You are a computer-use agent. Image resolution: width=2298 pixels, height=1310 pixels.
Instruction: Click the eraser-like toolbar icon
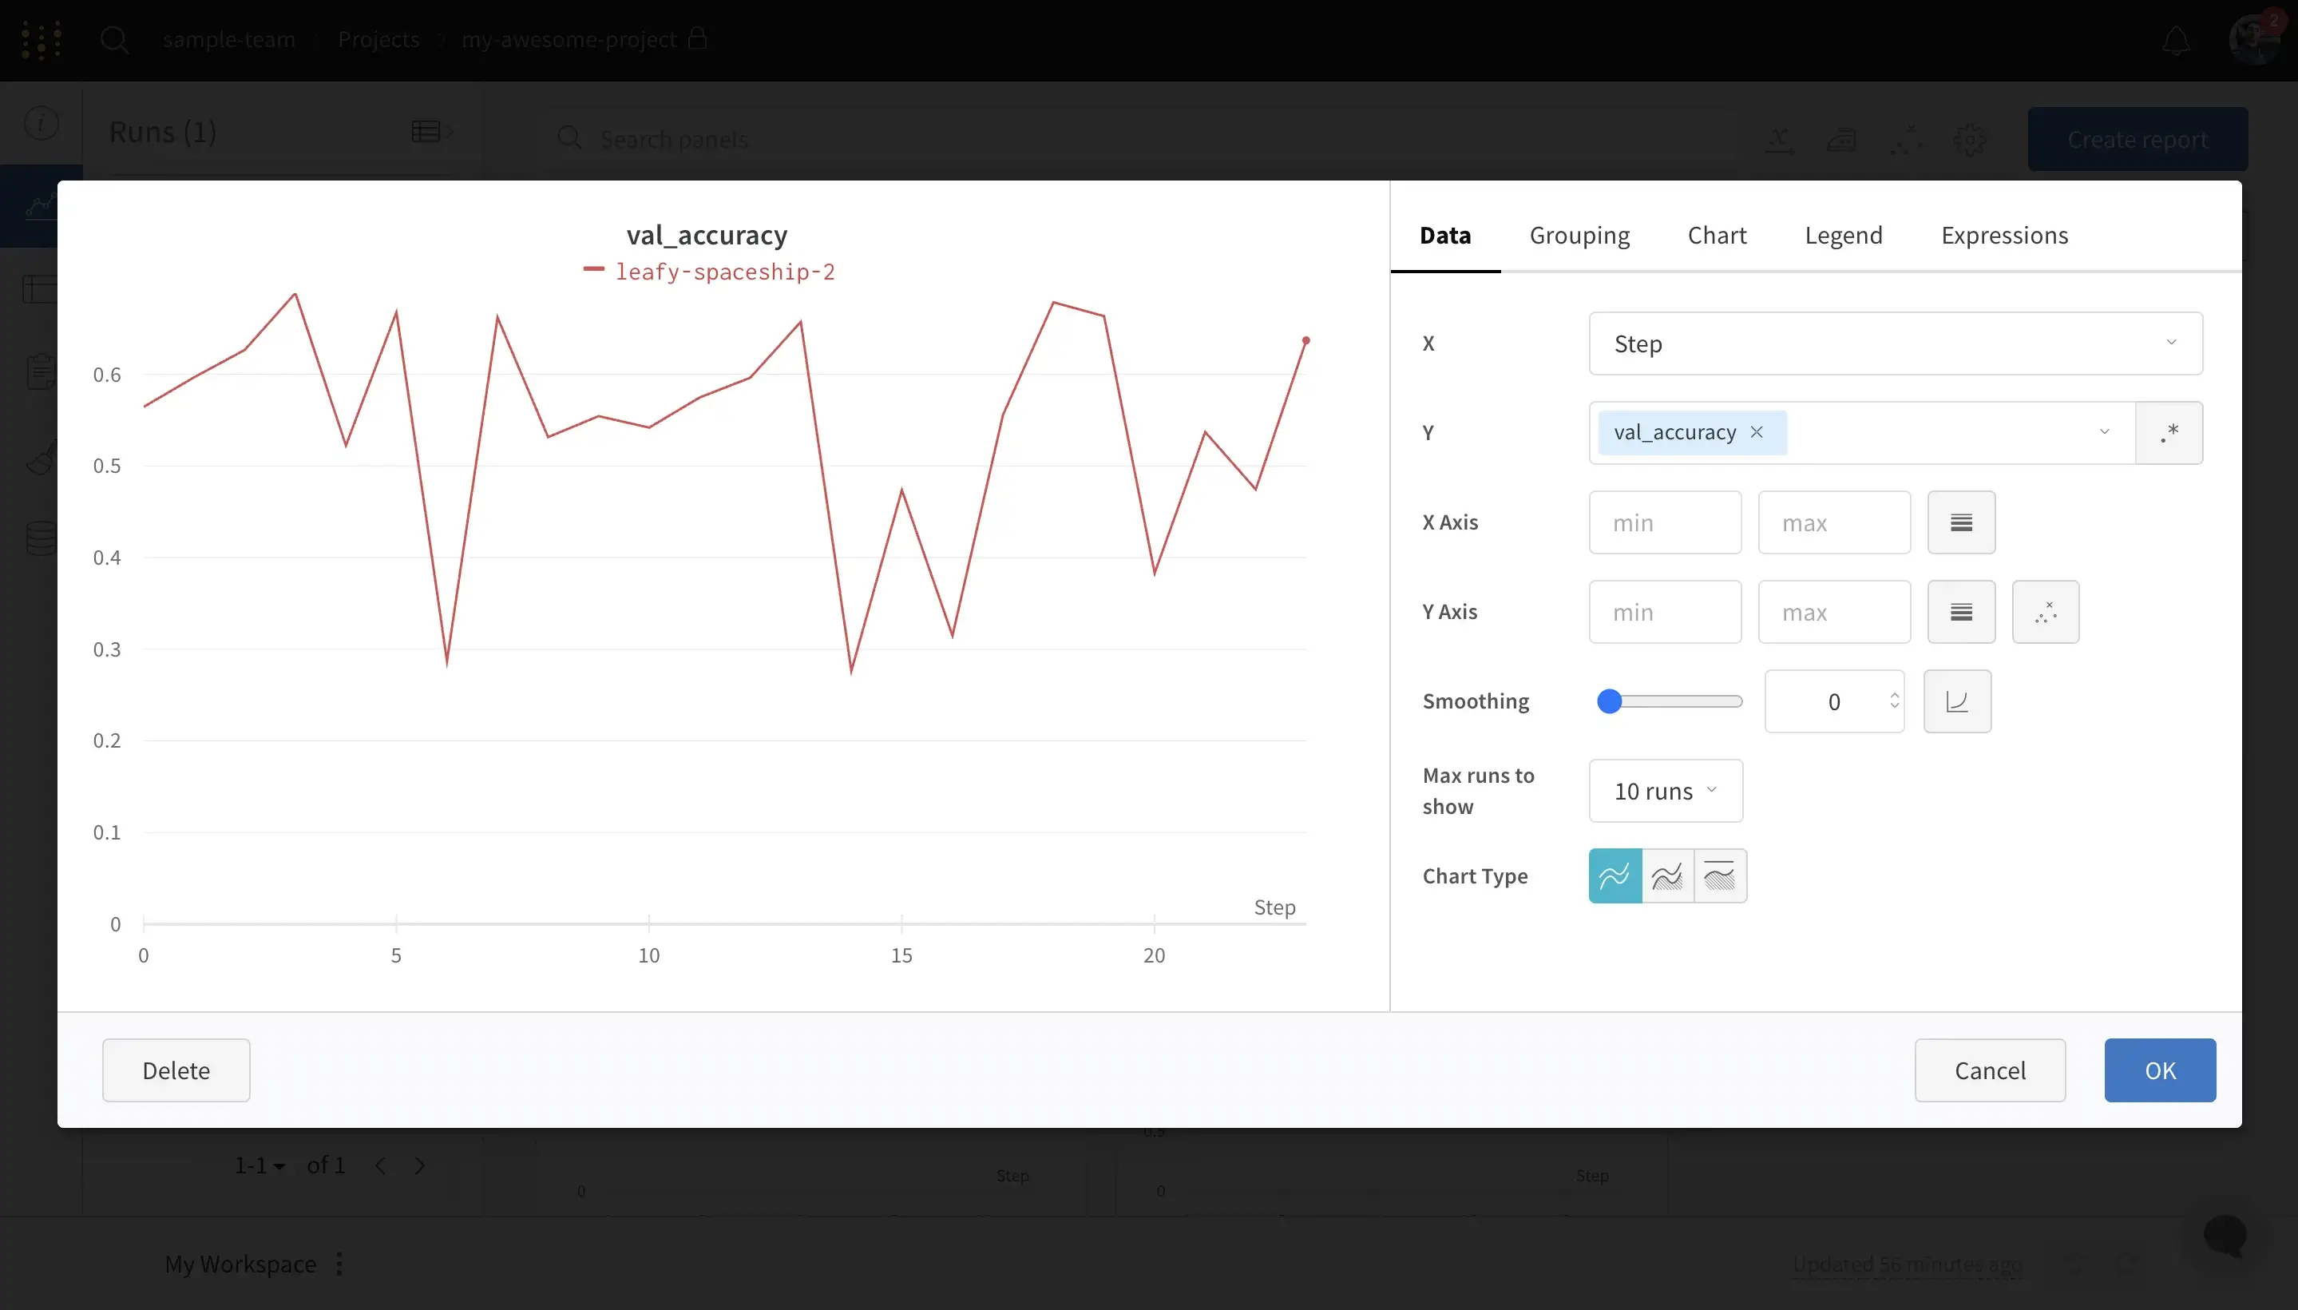1841,140
